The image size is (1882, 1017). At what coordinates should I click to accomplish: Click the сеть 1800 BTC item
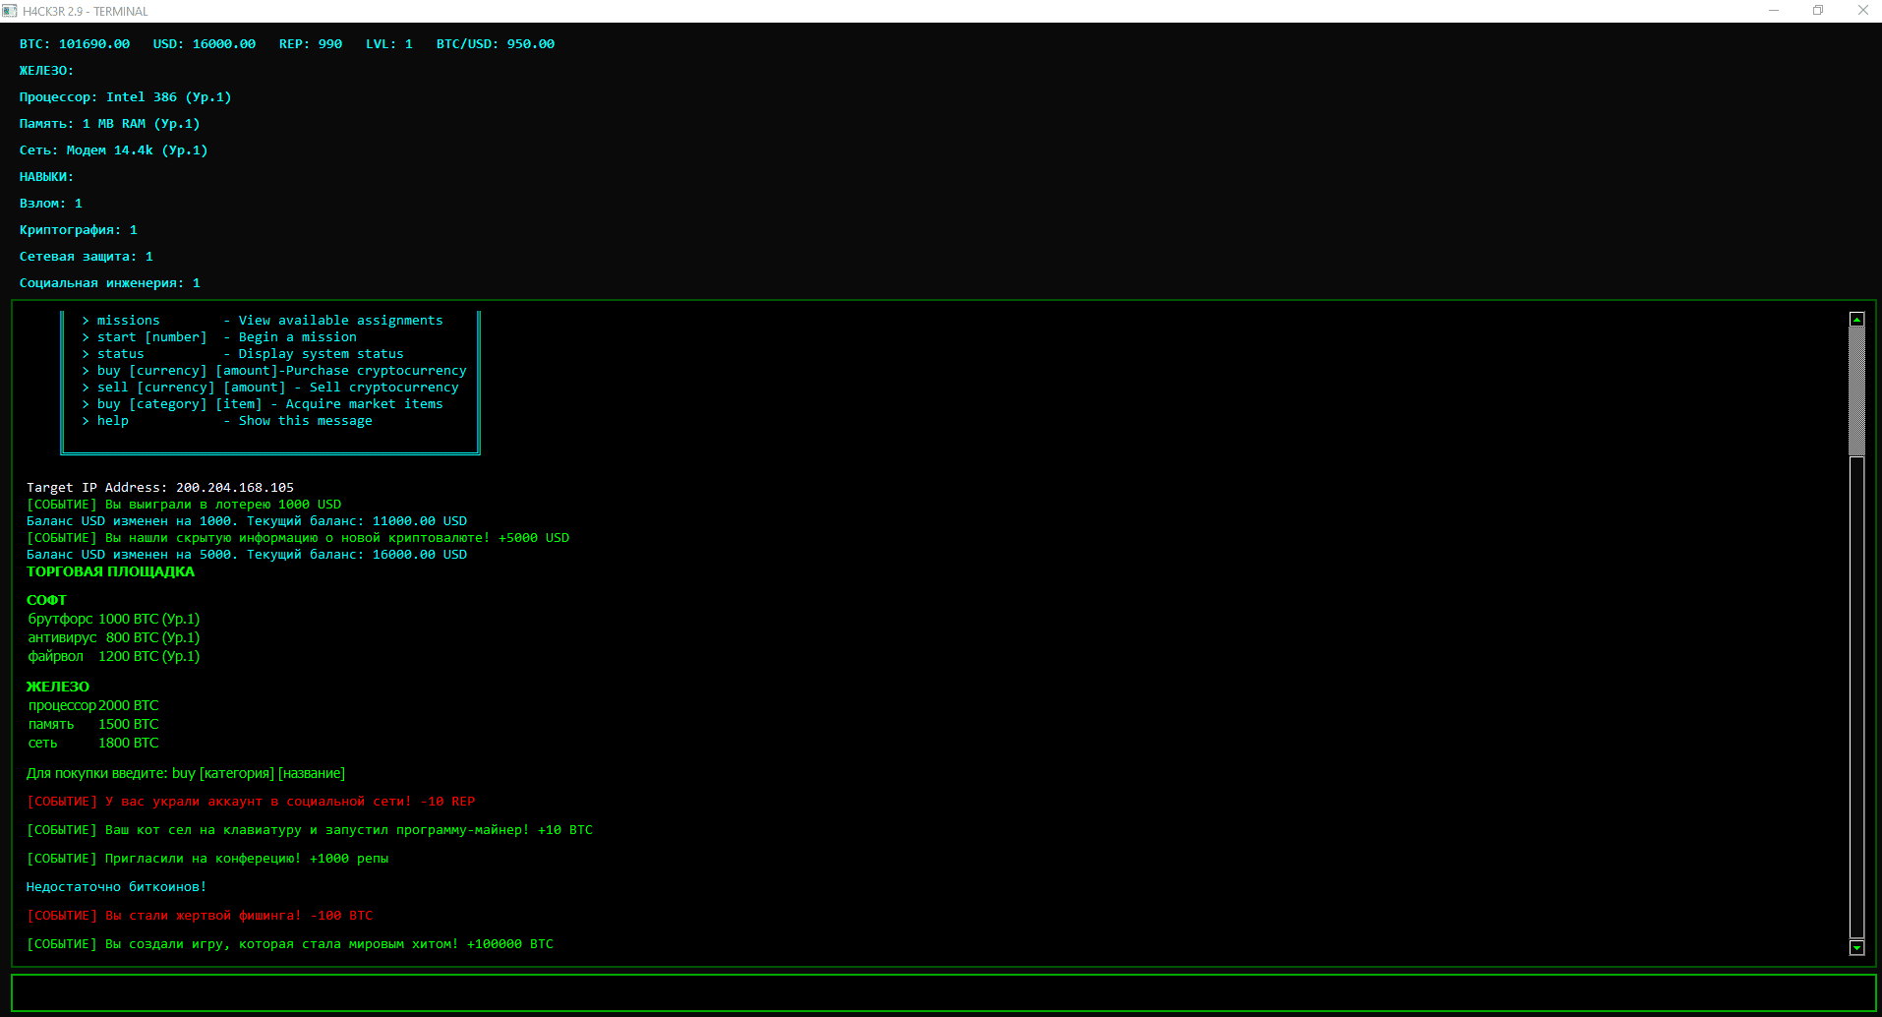tap(93, 743)
